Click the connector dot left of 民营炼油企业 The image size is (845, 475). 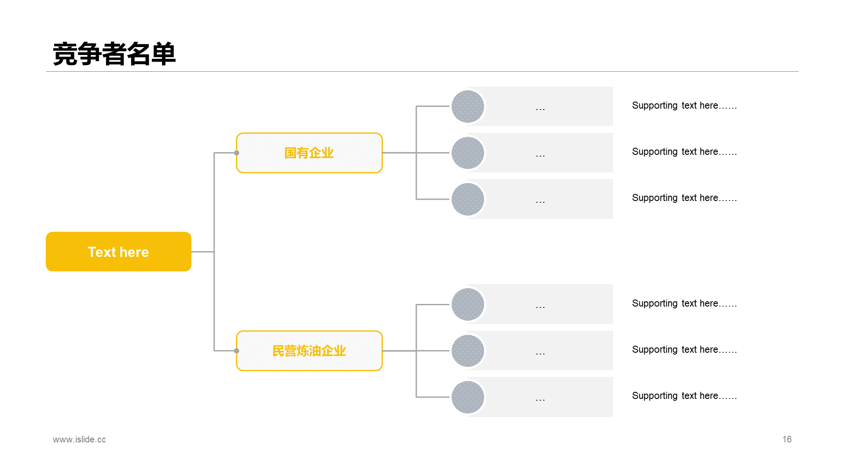(x=237, y=351)
